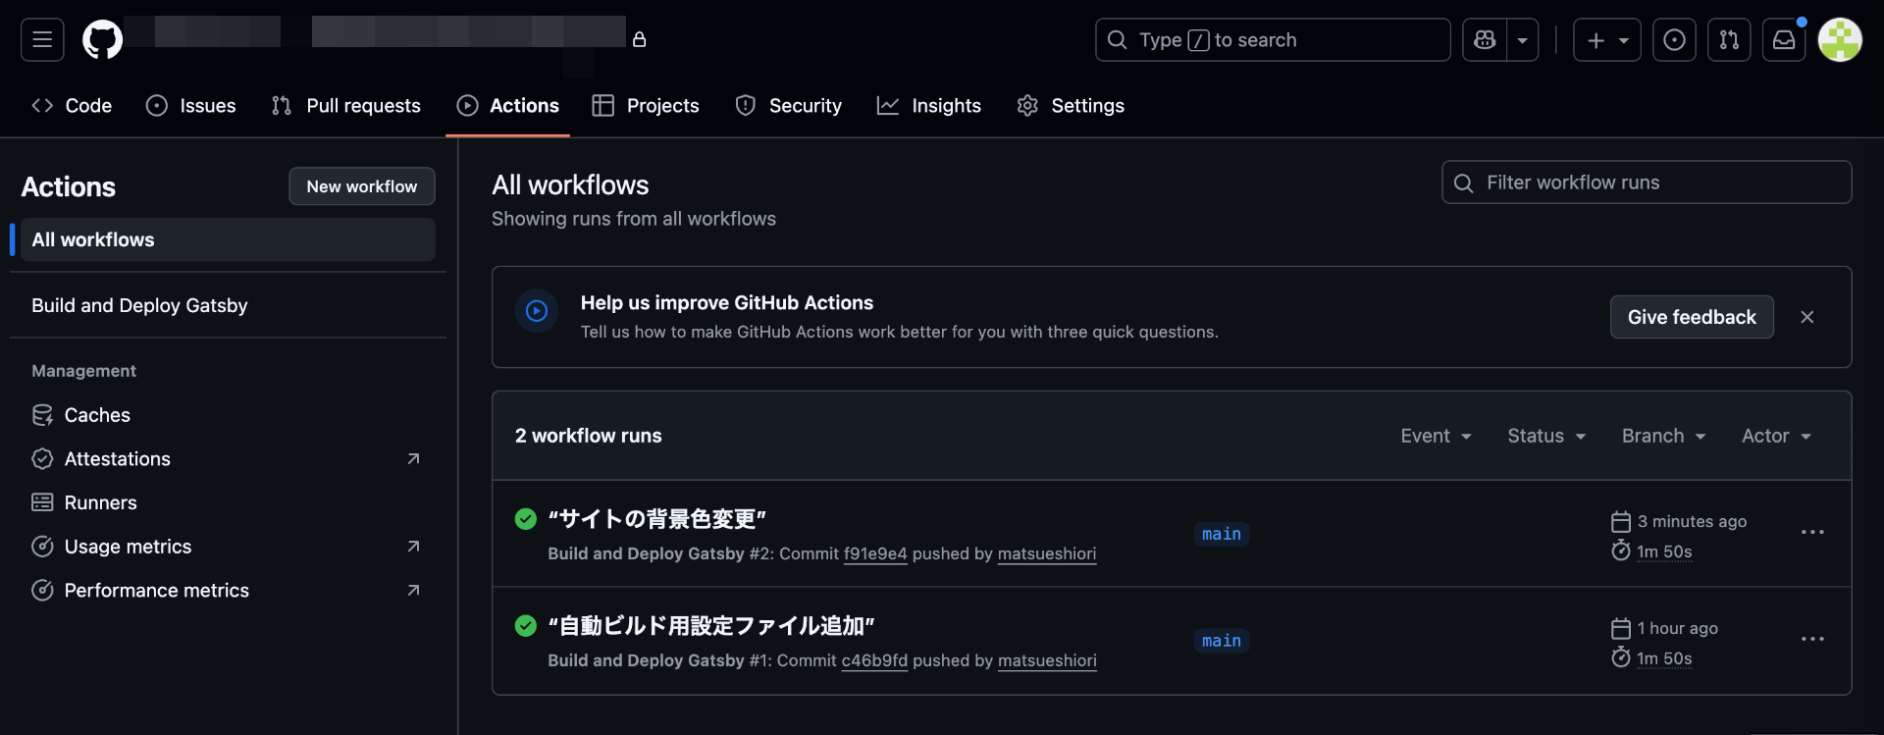Click main branch label on run #2

pyautogui.click(x=1222, y=534)
